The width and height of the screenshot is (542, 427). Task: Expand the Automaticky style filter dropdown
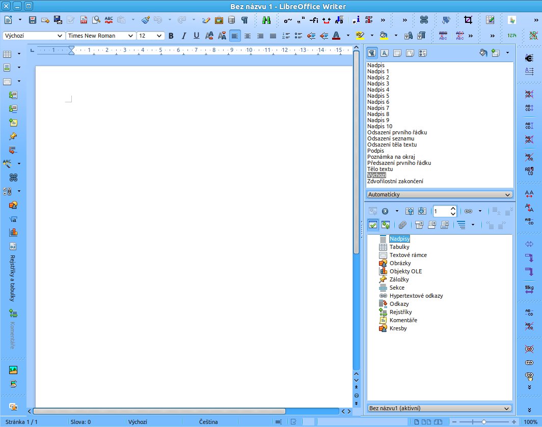point(439,194)
